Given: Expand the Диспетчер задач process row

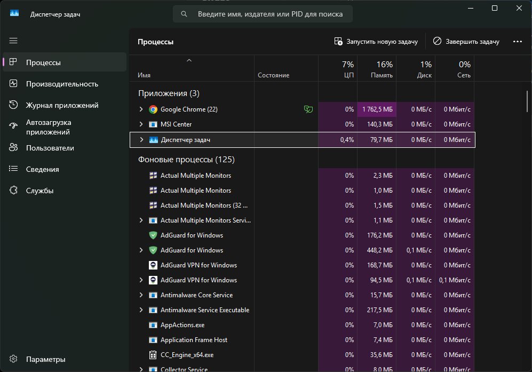Looking at the screenshot, I should tap(141, 139).
